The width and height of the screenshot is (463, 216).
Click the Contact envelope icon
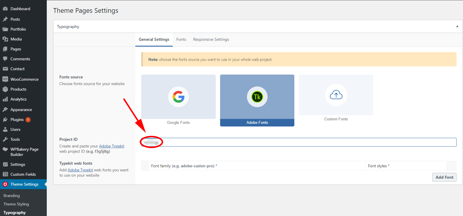pos(5,69)
